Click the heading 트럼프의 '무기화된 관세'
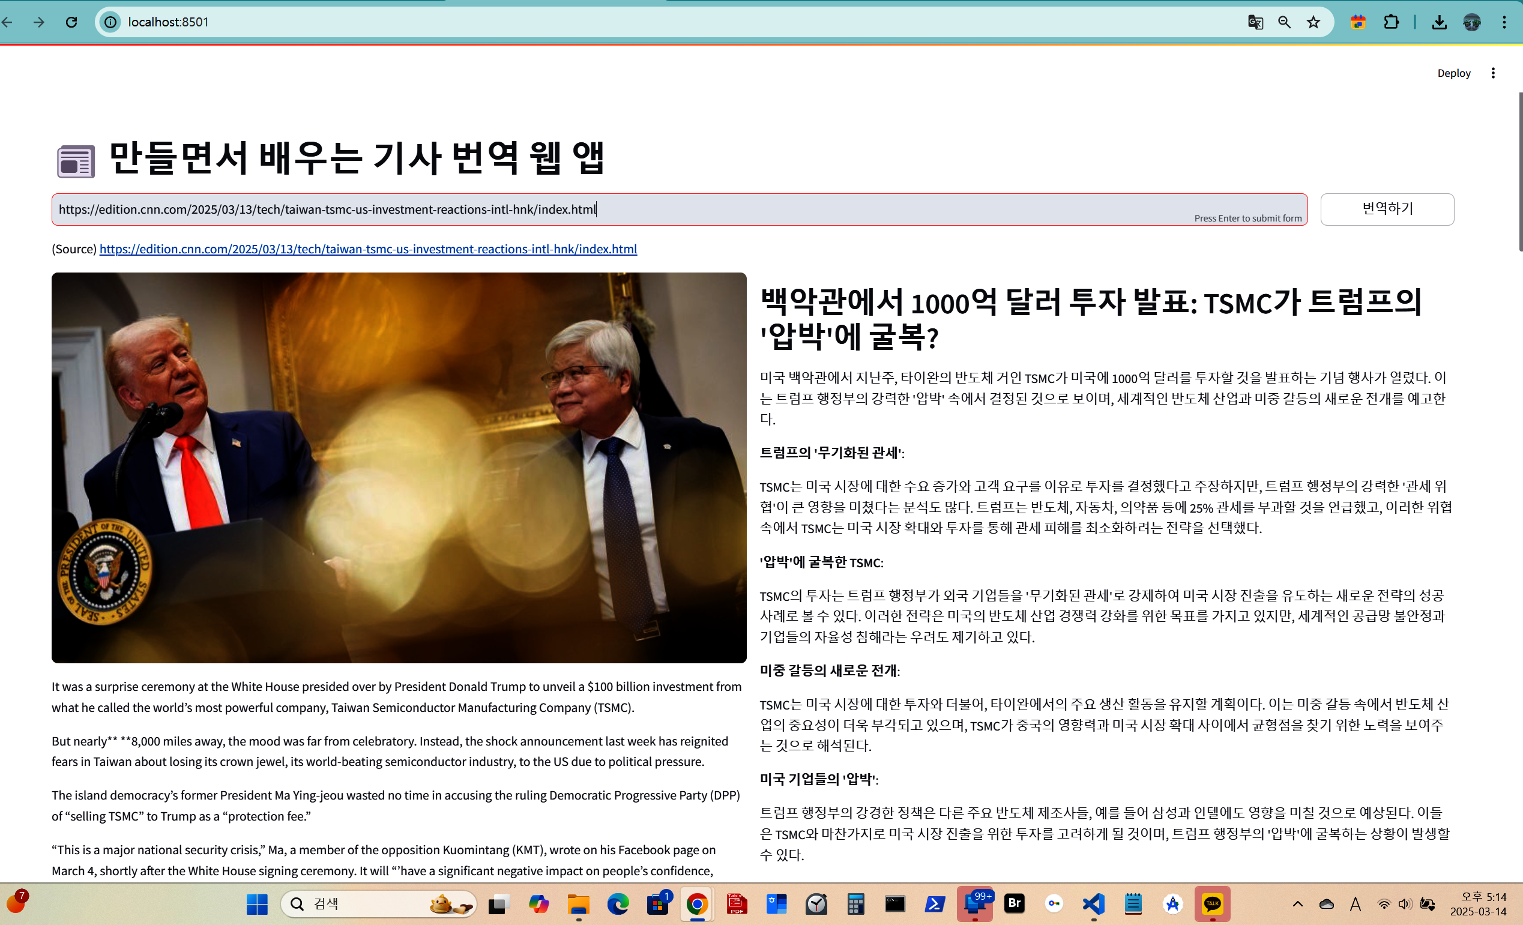 point(831,453)
